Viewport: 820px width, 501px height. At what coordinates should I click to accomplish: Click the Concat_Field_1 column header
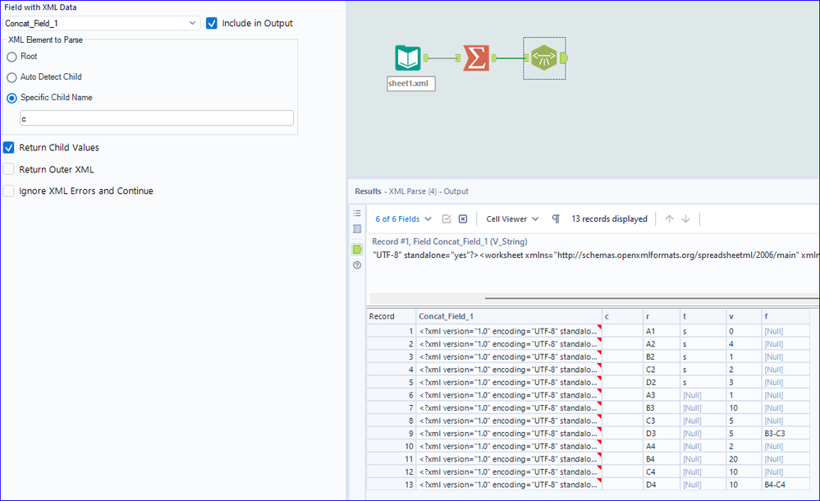[x=509, y=316]
